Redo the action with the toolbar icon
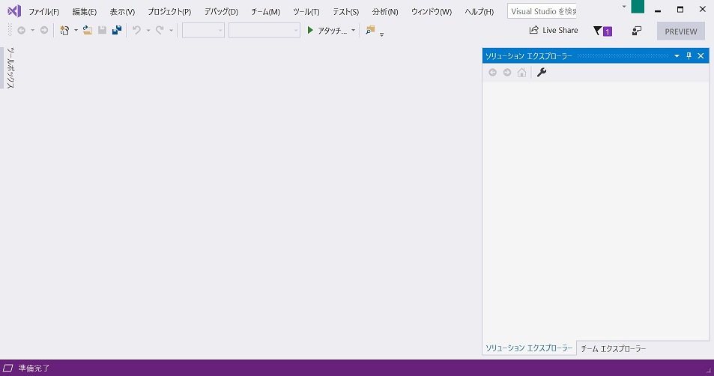The width and height of the screenshot is (714, 376). pos(160,31)
